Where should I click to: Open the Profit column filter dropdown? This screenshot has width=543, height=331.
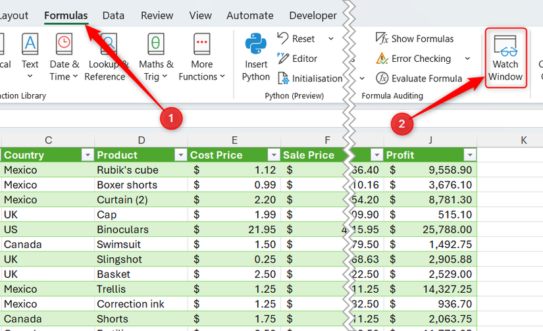pyautogui.click(x=470, y=155)
